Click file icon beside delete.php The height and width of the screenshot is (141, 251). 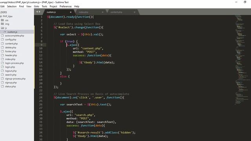pyautogui.click(x=2, y=47)
